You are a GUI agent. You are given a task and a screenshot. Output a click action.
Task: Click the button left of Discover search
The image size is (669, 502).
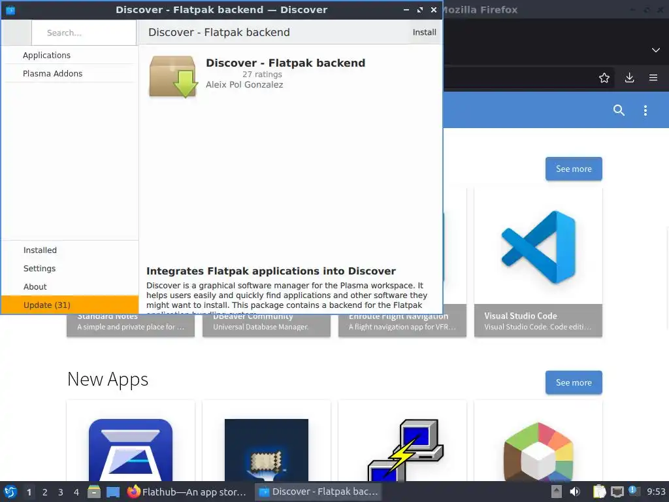pos(16,33)
